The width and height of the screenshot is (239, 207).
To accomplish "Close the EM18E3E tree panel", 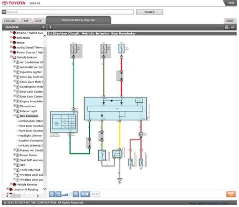I will [x=43, y=27].
